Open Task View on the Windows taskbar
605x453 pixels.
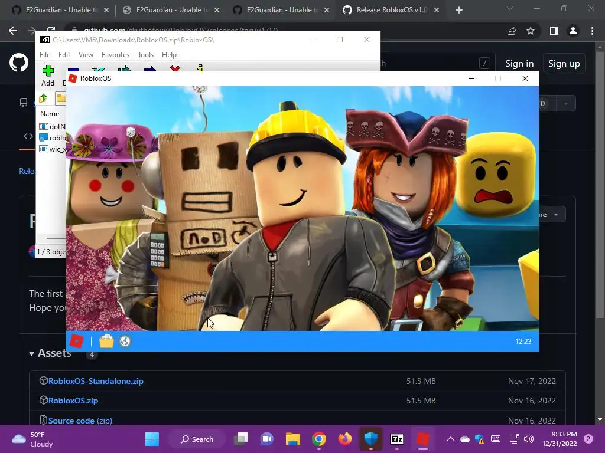242,439
